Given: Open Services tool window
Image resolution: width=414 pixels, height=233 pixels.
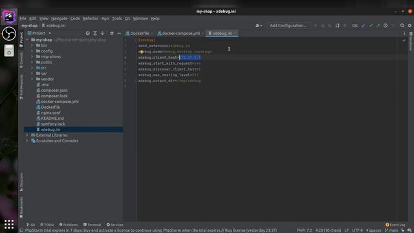Looking at the screenshot, I should coord(115,225).
